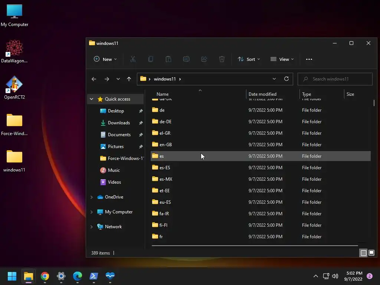Open Music in the navigation pane
The width and height of the screenshot is (380, 285).
(x=114, y=170)
